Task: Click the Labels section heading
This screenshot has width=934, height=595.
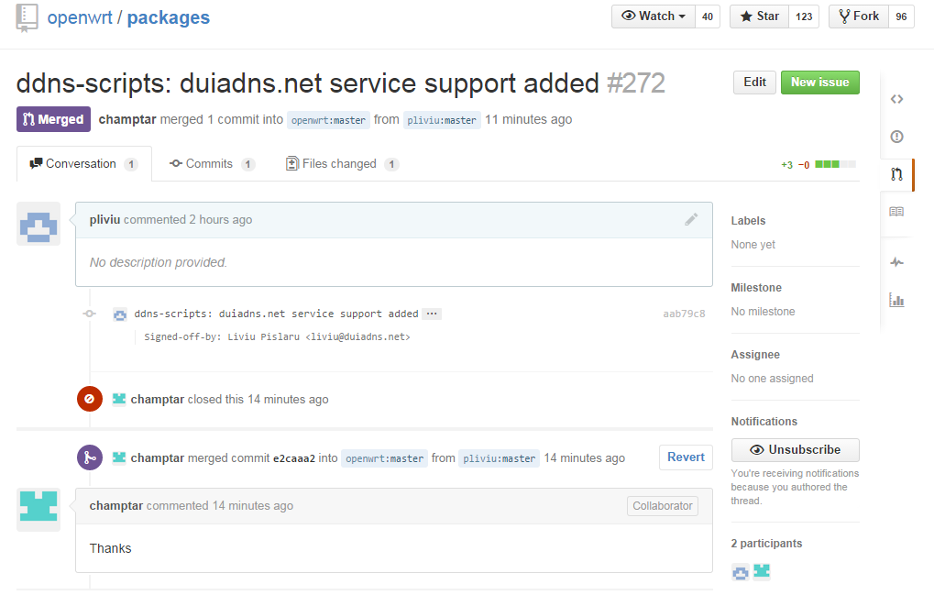Action: [748, 220]
